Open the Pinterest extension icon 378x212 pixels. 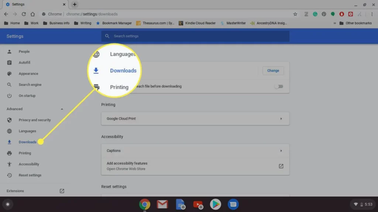(x=324, y=14)
